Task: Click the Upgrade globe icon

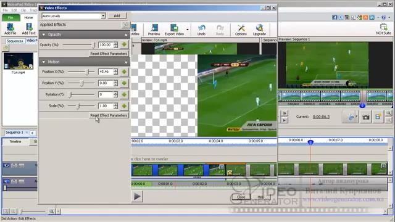Action: [259, 30]
